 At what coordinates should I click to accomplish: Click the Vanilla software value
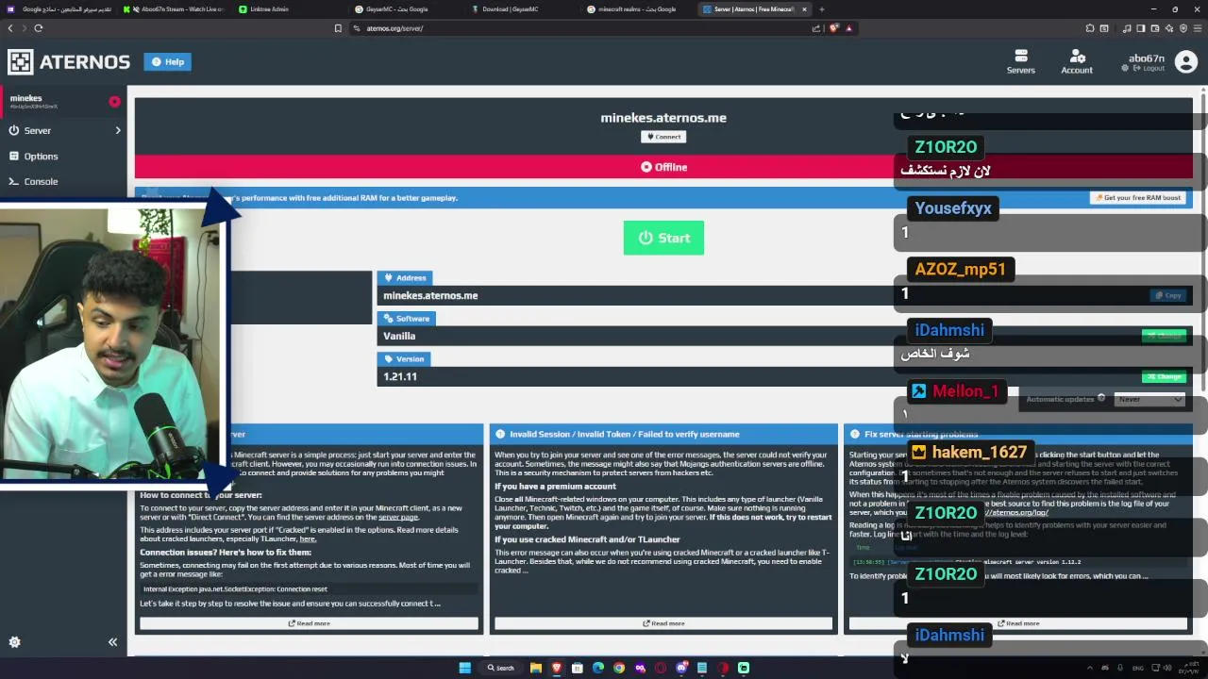pos(399,336)
